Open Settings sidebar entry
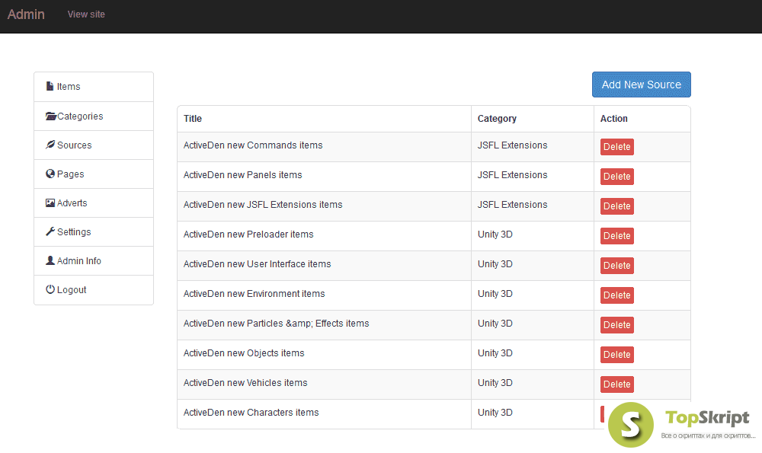This screenshot has width=762, height=453. 94,232
